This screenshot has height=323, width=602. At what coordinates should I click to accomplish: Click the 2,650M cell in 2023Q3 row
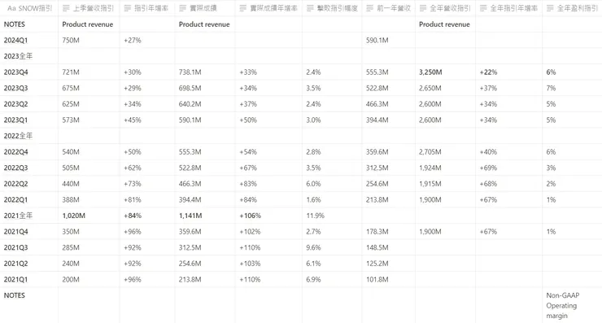click(430, 88)
